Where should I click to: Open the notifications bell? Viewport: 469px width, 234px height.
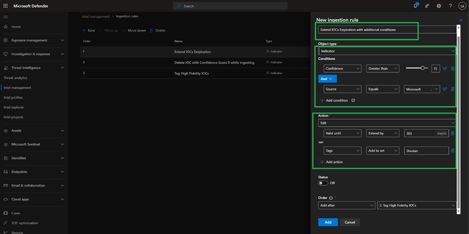416,6
